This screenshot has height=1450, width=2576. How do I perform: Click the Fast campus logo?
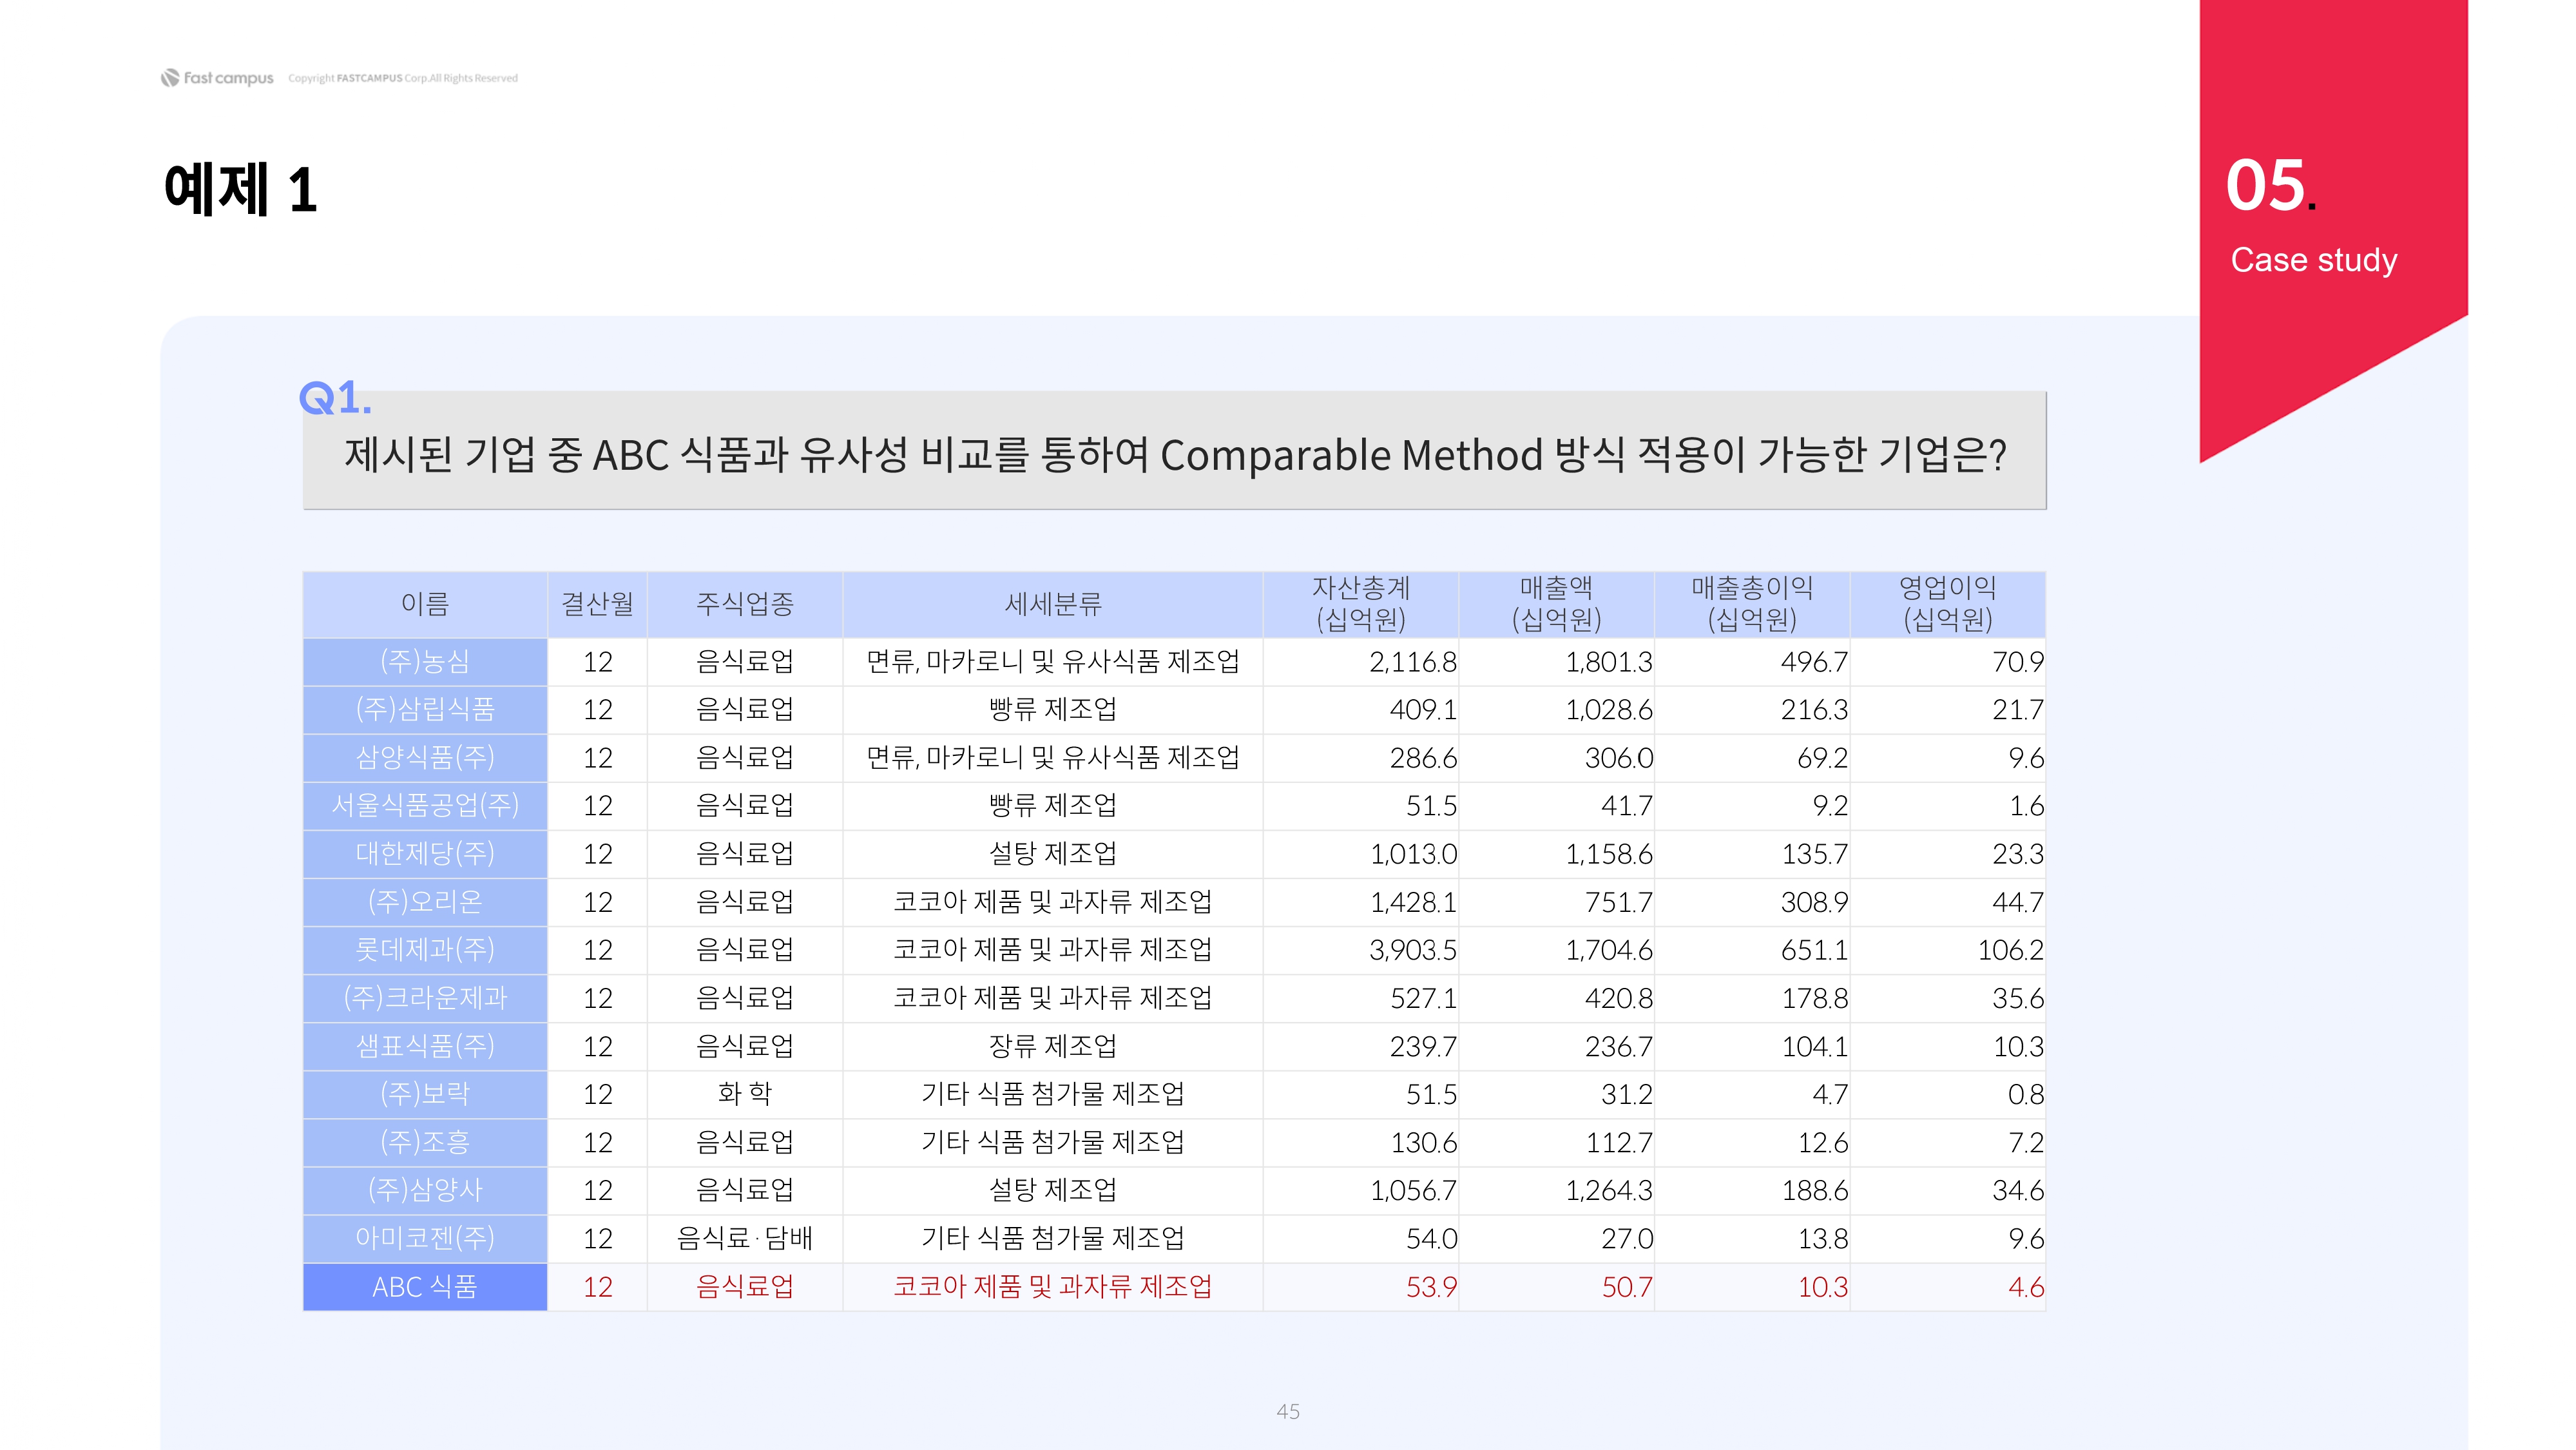point(217,78)
